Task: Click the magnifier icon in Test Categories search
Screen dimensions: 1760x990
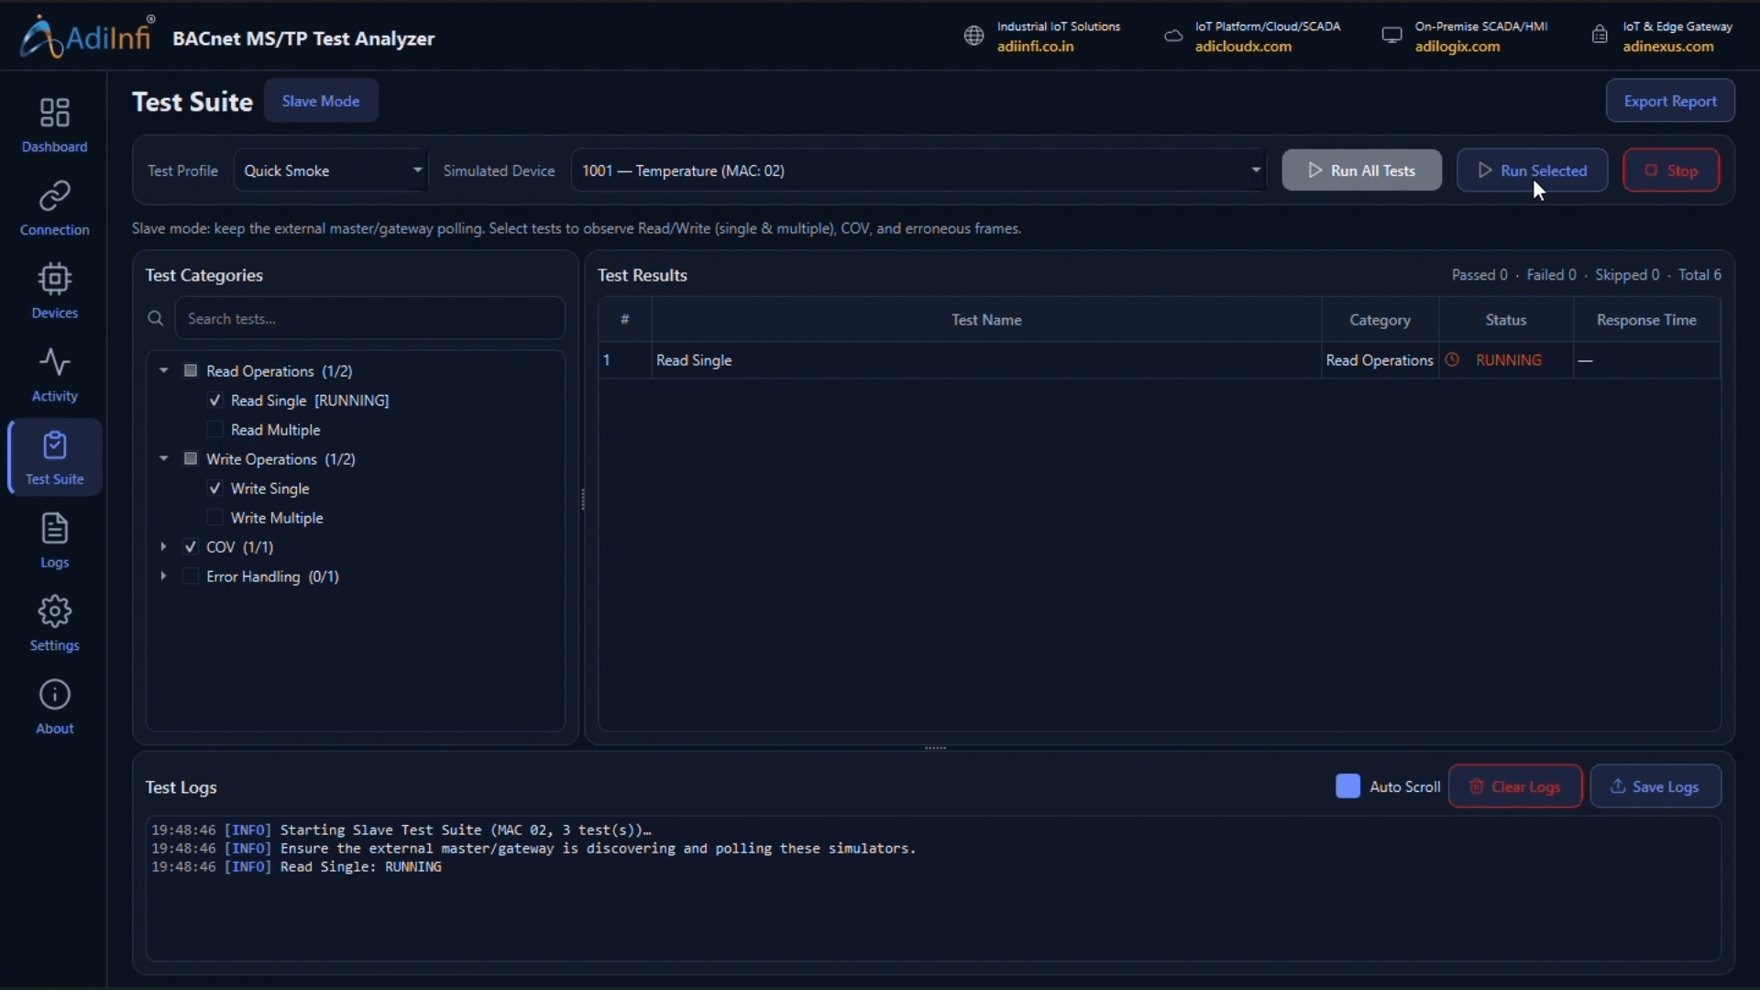Action: tap(156, 318)
